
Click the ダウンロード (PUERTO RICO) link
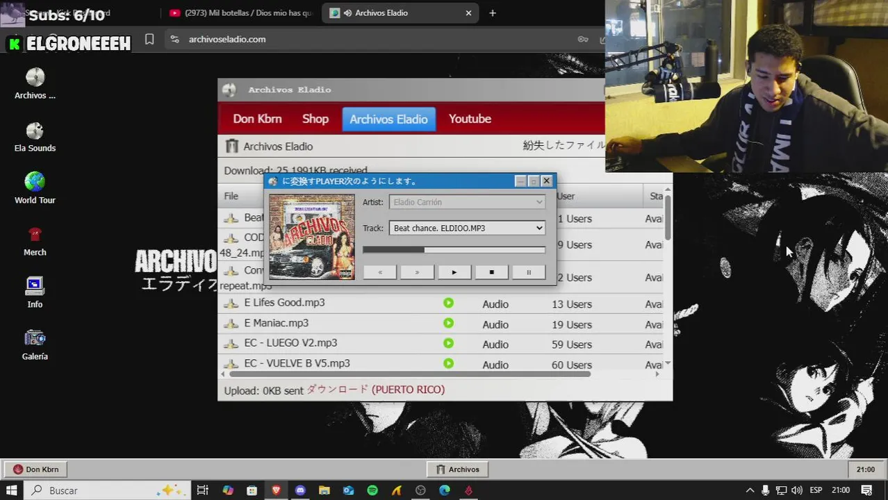click(x=375, y=390)
